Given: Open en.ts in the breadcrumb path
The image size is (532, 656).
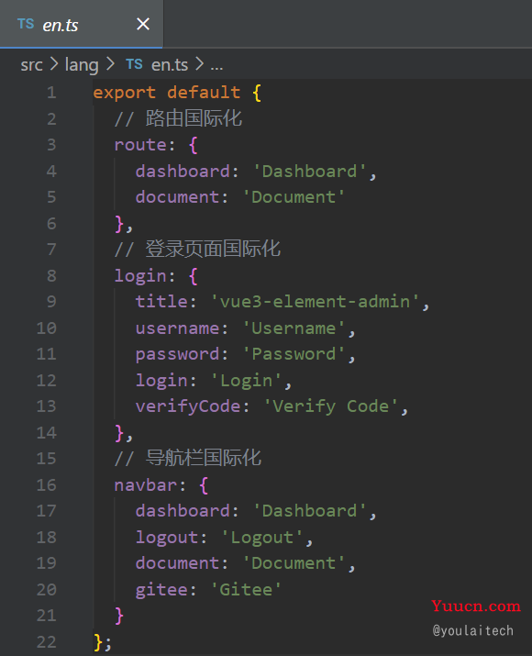Looking at the screenshot, I should (170, 64).
